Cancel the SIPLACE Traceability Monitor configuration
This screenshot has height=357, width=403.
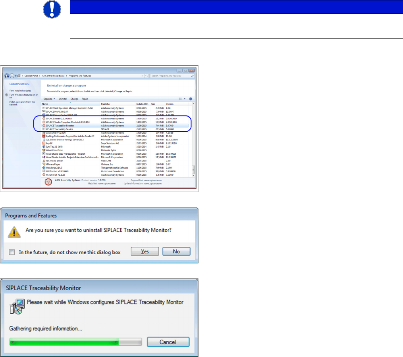168,342
